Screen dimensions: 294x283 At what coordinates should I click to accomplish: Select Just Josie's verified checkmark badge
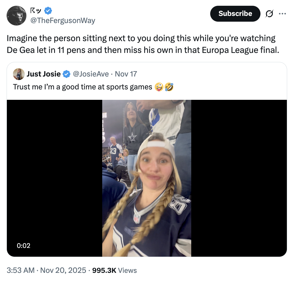tap(66, 74)
